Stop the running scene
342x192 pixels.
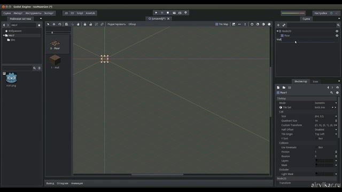point(168,13)
